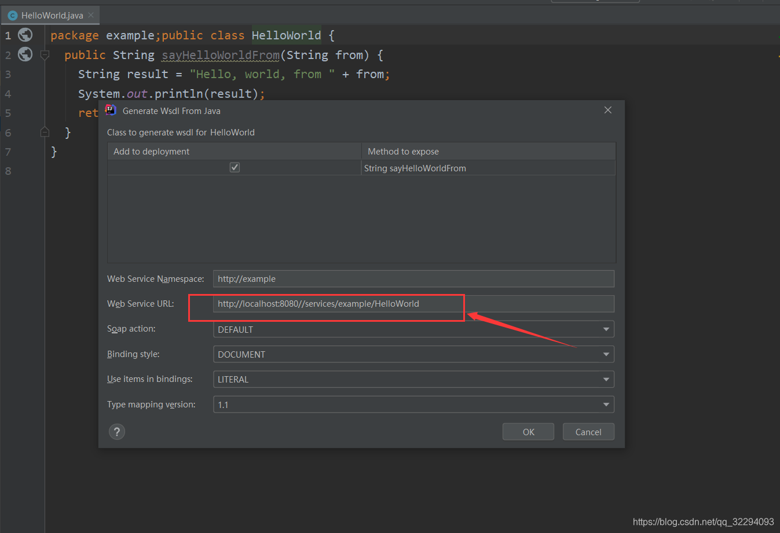Image resolution: width=780 pixels, height=533 pixels.
Task: Click the Add to deployment column header
Action: point(235,151)
